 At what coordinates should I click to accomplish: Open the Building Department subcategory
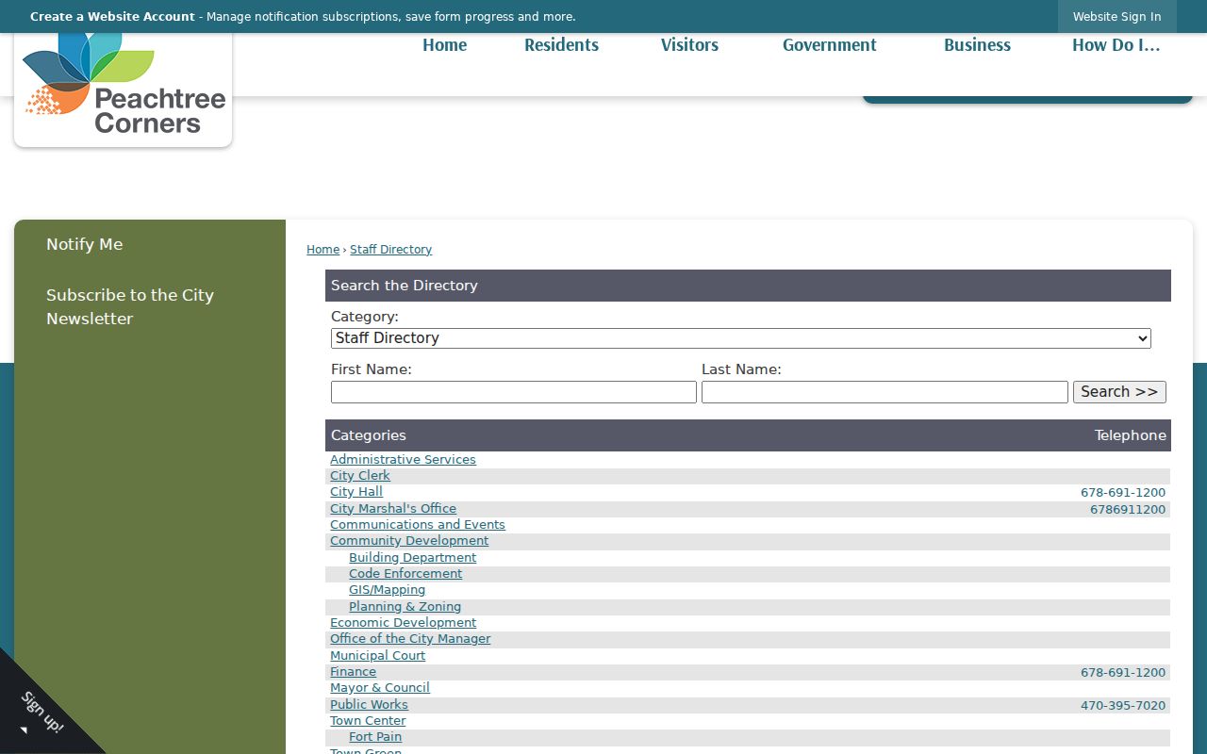tap(412, 558)
